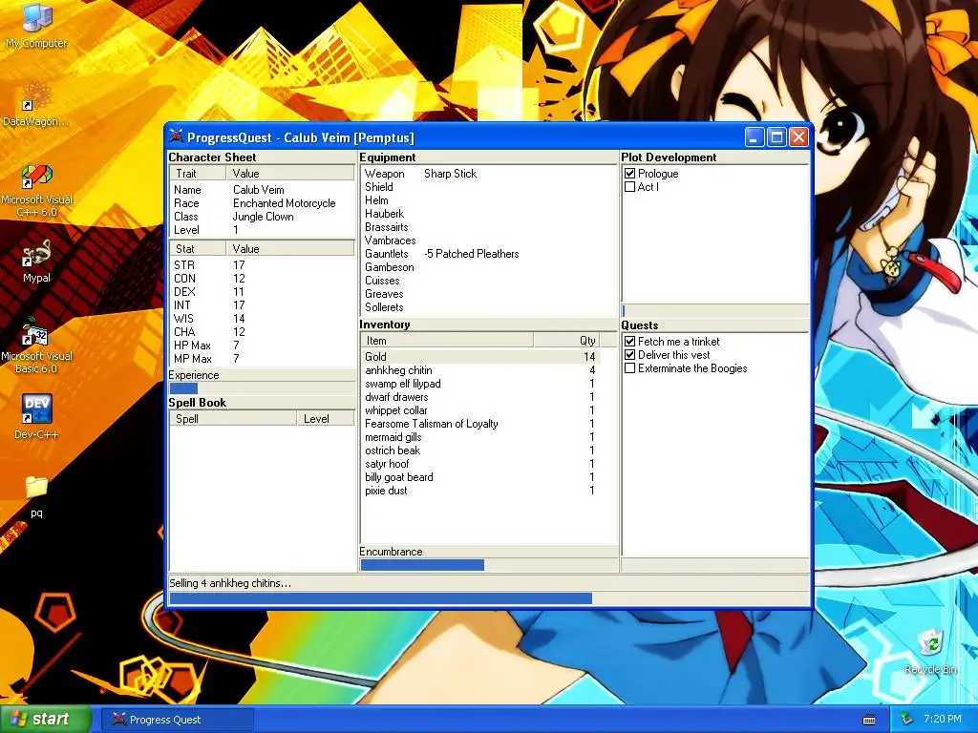Click the ProgressQuest title bar icon
978x733 pixels.
point(177,136)
